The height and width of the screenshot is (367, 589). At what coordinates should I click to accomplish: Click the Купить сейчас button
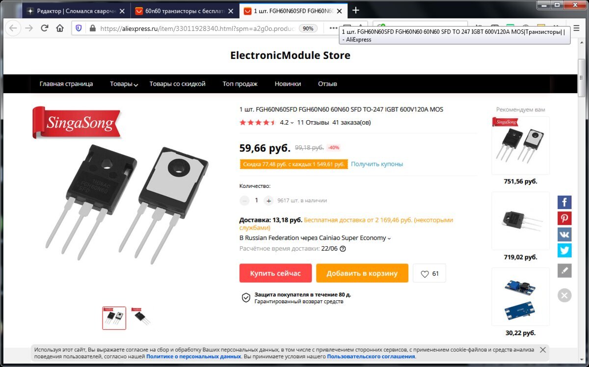click(275, 273)
